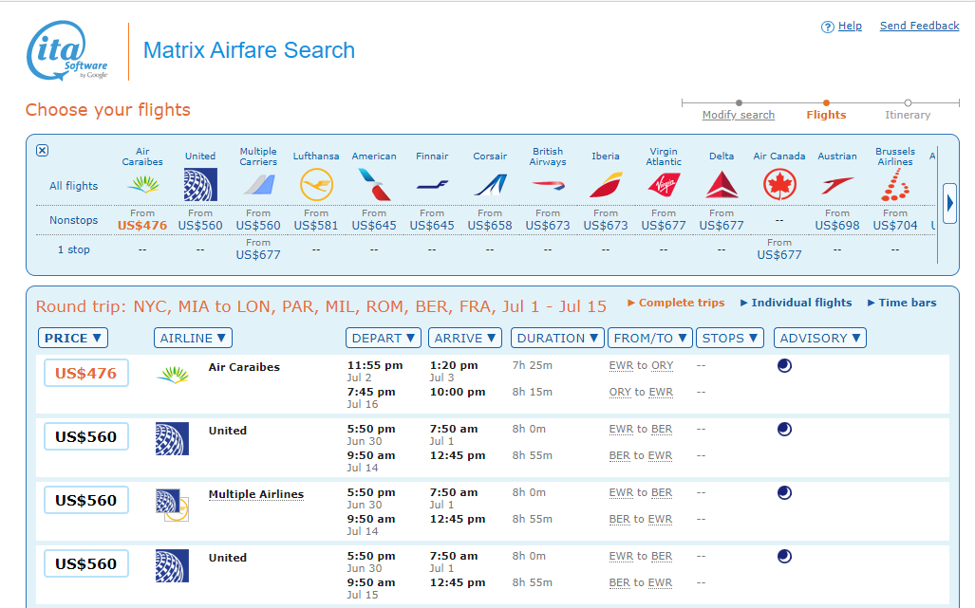Open the FROM/TO filter dropdown

649,338
